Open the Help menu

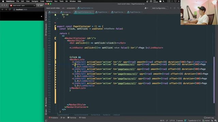click(79, 1)
